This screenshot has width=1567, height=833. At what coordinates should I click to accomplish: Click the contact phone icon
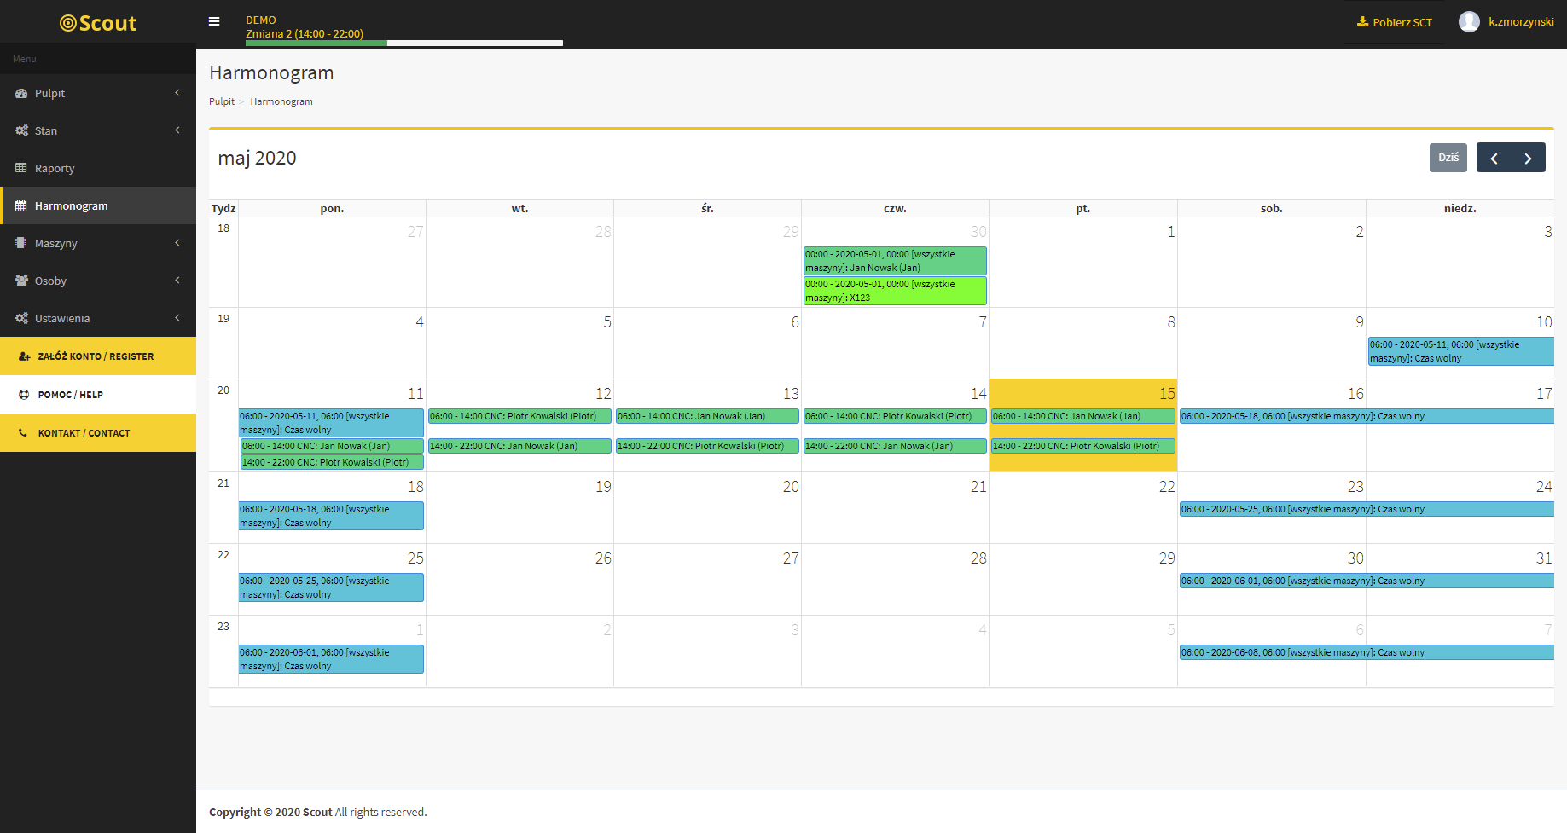23,433
